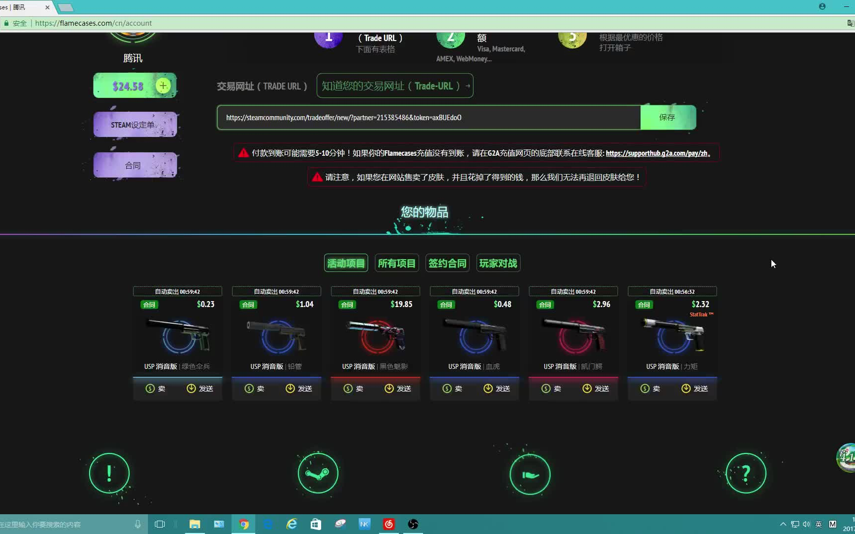Click the plus icon to add balance
The width and height of the screenshot is (855, 534).
[163, 85]
